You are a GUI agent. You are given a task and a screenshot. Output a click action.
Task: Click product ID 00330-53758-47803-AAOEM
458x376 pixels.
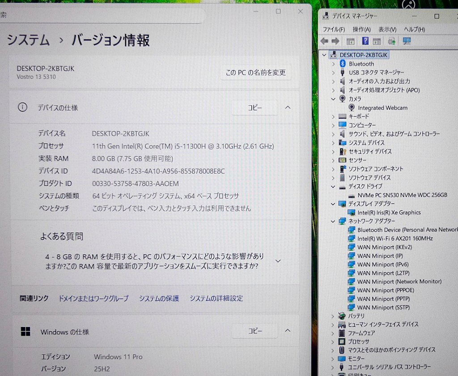point(135,184)
